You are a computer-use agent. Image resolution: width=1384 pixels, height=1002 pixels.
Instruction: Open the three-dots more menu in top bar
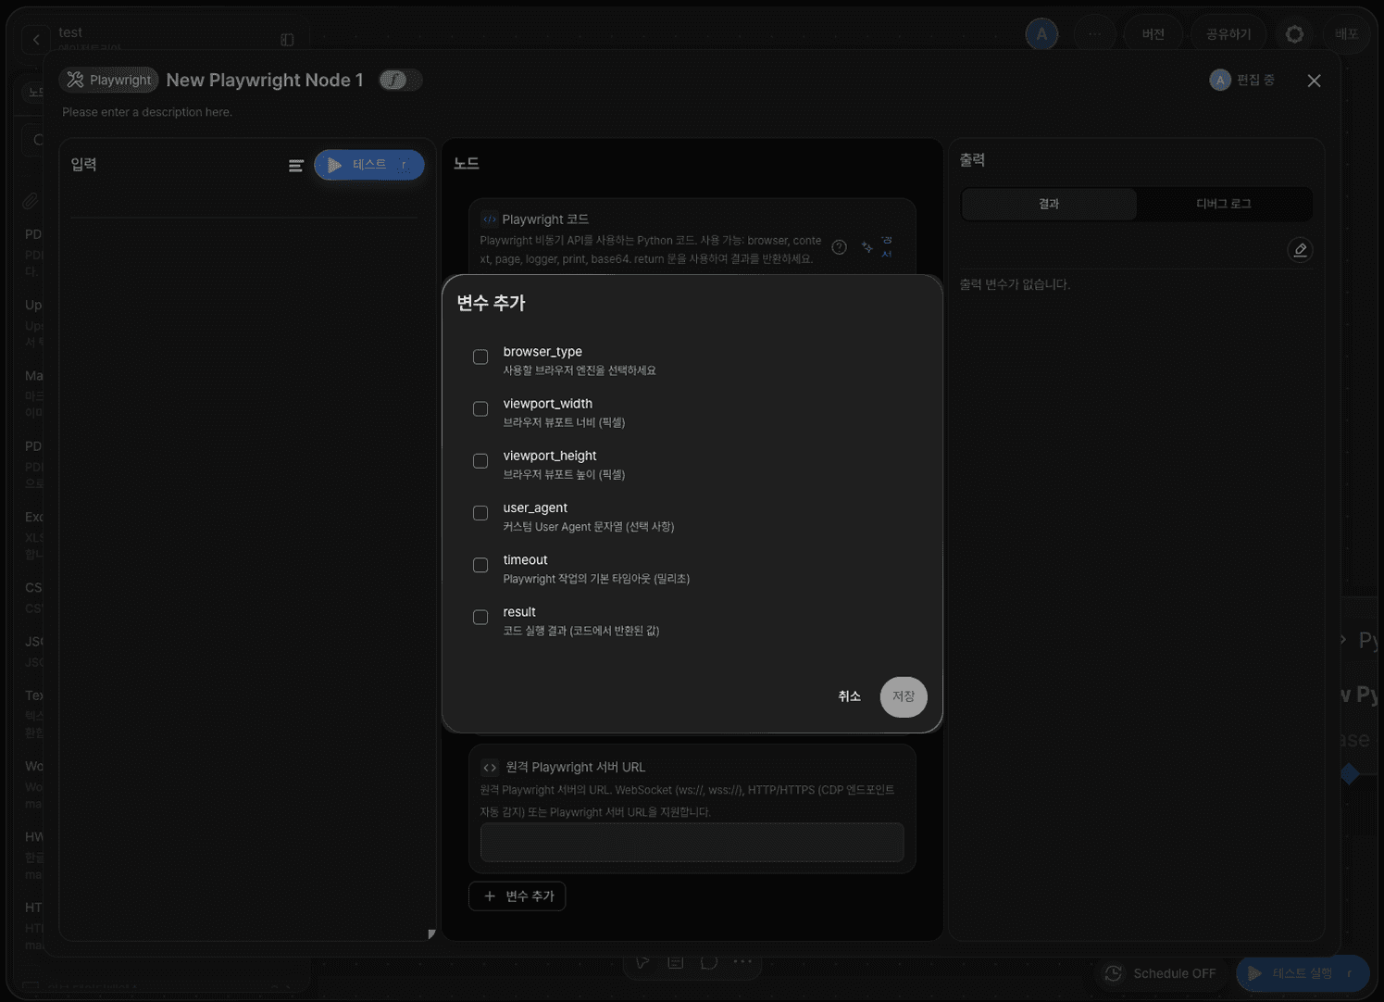(x=1095, y=34)
